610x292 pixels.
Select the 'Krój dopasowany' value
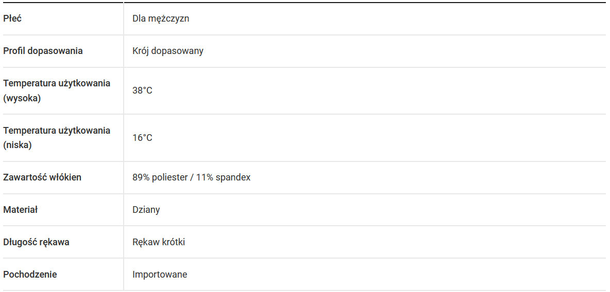tap(168, 51)
